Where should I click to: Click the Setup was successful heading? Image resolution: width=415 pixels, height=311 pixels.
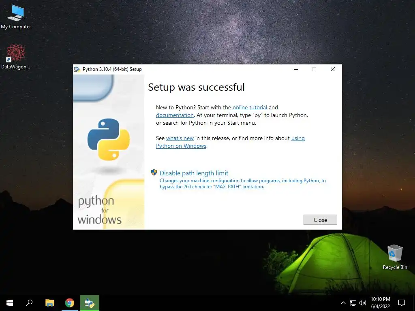point(197,87)
